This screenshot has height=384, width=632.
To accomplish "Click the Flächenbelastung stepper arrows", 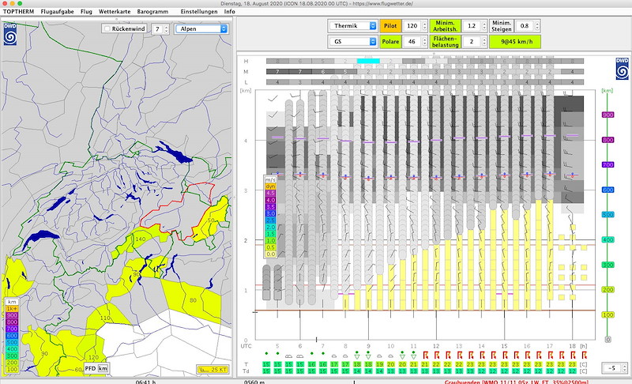I will tap(484, 42).
